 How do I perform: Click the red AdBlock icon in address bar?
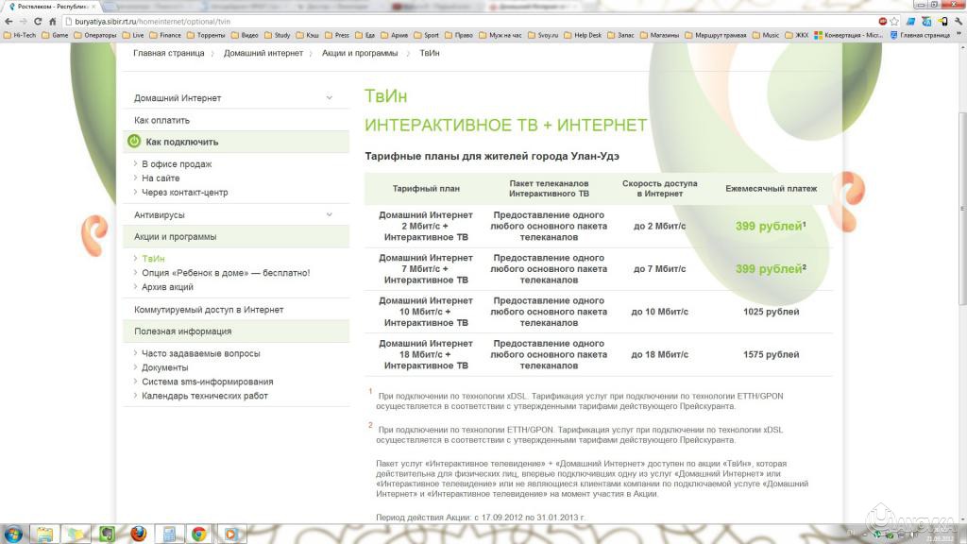(883, 20)
